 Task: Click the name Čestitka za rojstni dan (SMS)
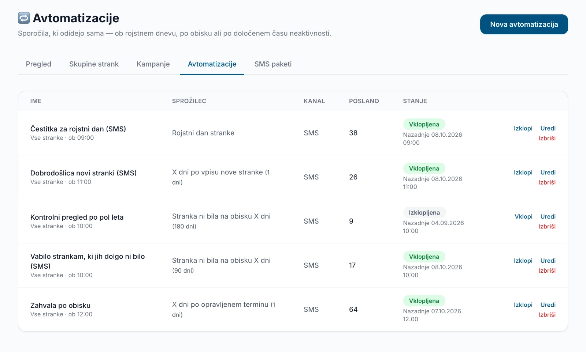point(78,129)
